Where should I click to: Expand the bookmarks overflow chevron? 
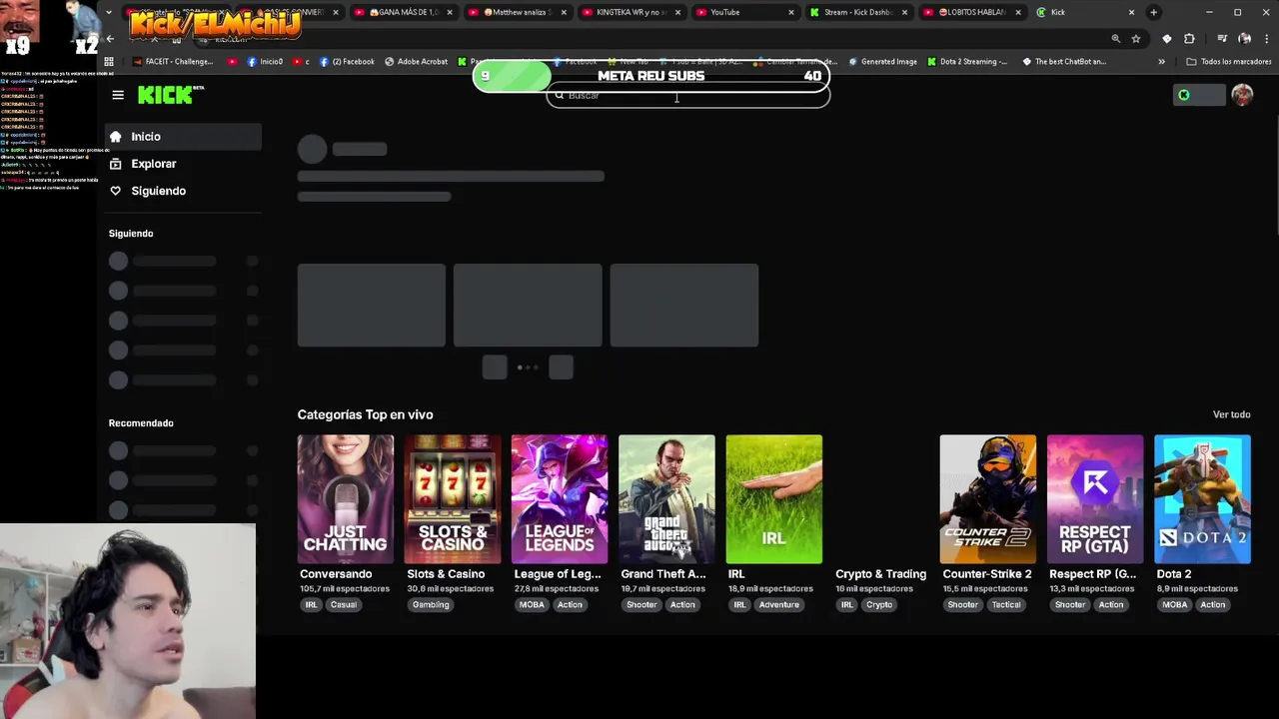click(1161, 61)
